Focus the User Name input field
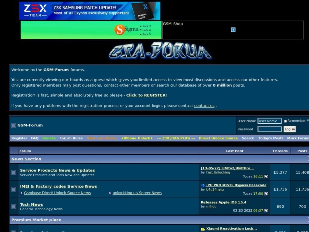Image resolution: width=309 pixels, height=232 pixels. click(x=269, y=121)
